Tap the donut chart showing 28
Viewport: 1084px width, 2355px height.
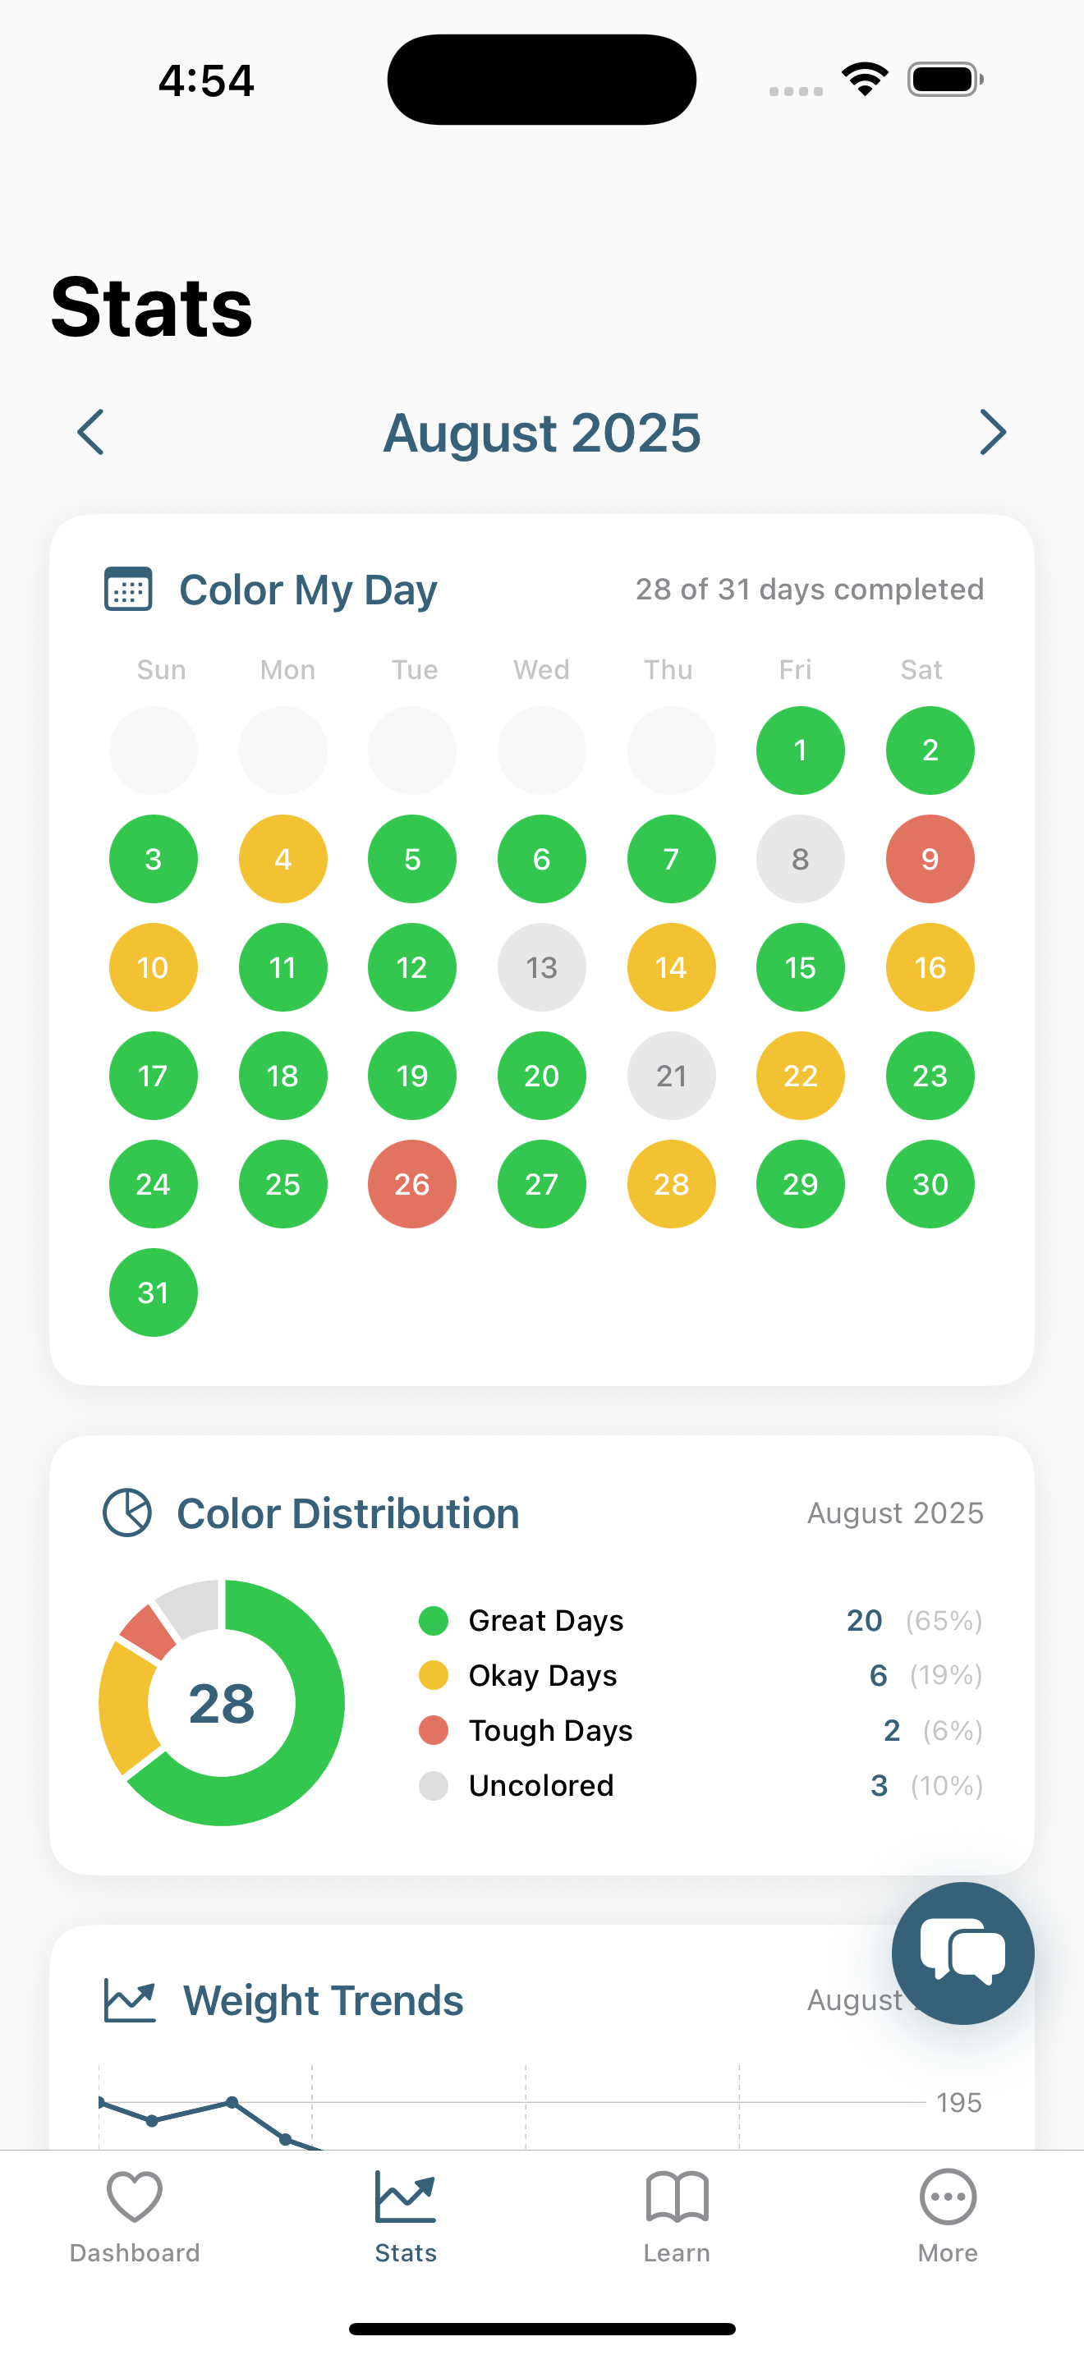coord(222,1702)
